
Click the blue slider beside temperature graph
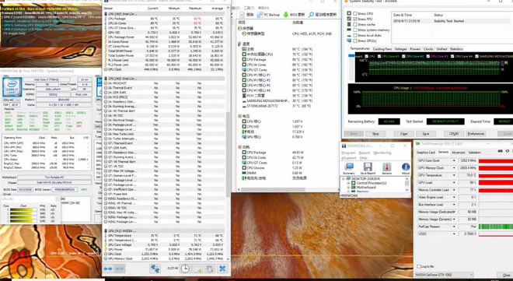tap(351, 56)
